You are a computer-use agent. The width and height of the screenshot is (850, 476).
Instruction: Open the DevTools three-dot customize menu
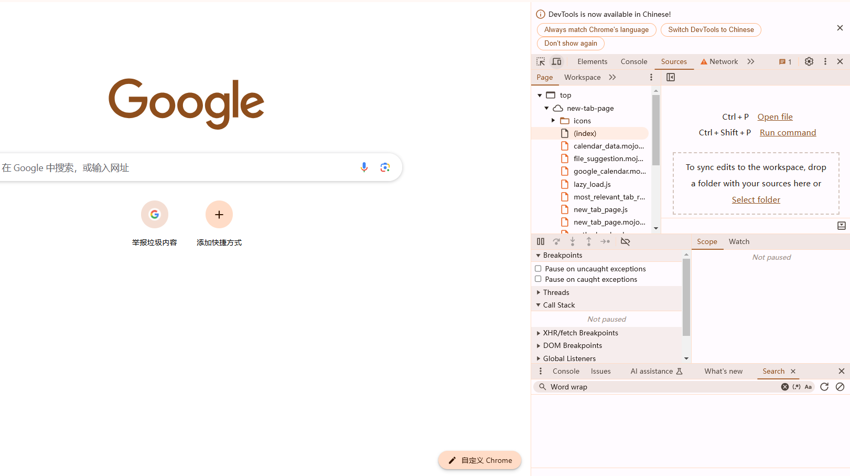coord(825,61)
